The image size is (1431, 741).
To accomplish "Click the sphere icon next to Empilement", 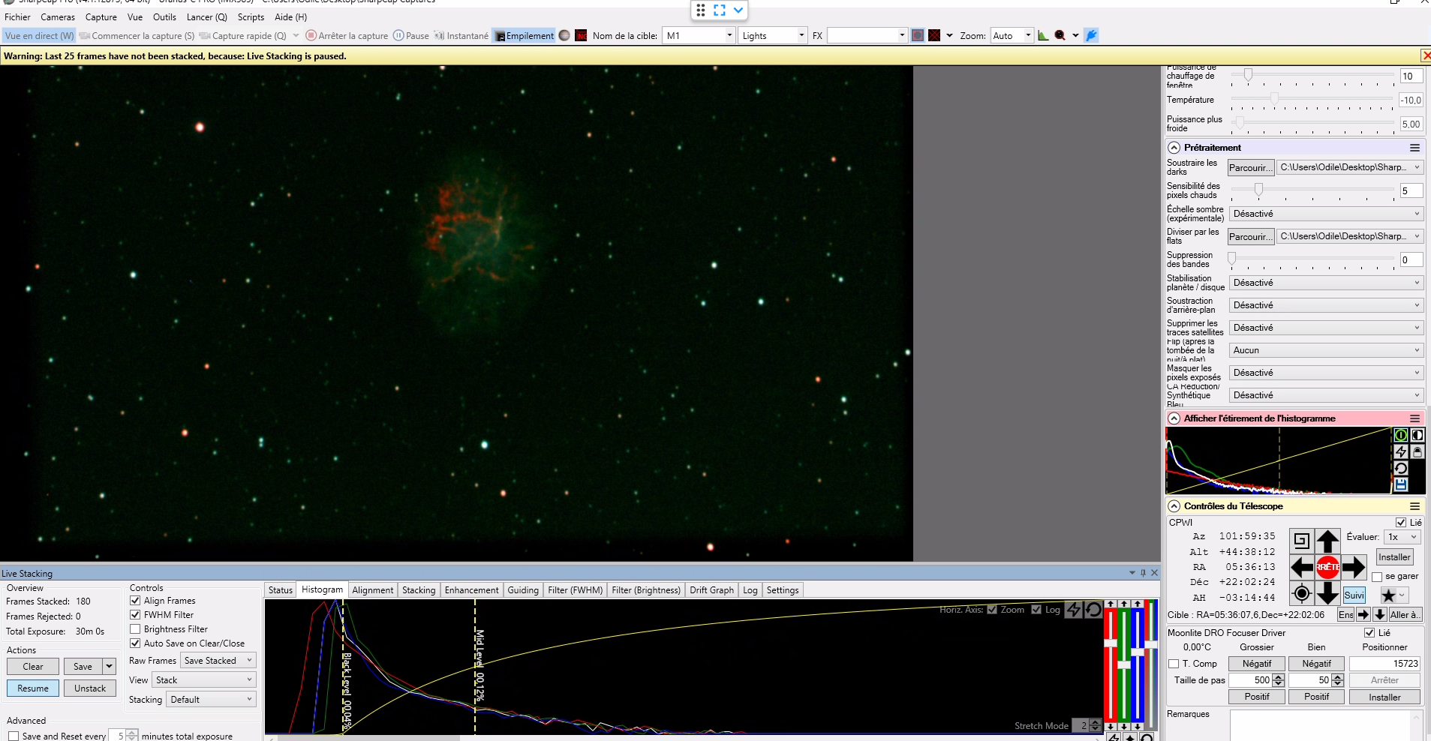I will (x=564, y=35).
